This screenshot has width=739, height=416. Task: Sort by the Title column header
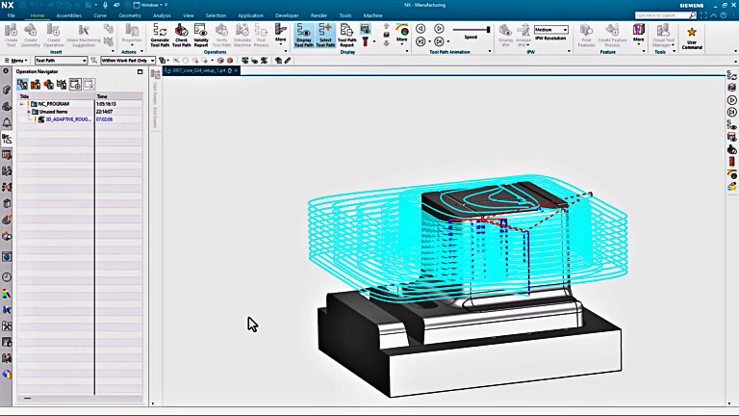coord(56,96)
